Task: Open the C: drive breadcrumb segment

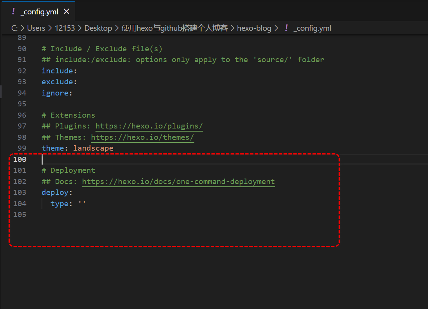Action: [x=15, y=28]
